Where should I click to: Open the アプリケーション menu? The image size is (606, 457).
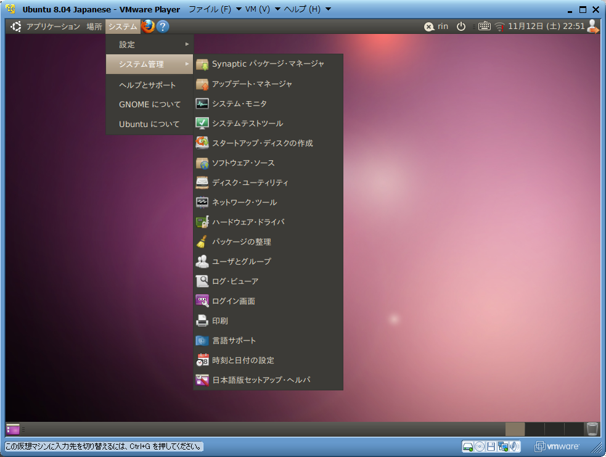(x=53, y=27)
